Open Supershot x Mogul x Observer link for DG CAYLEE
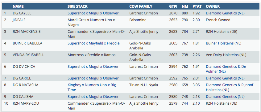Viewport: 261px width, 112px height. click(93, 13)
